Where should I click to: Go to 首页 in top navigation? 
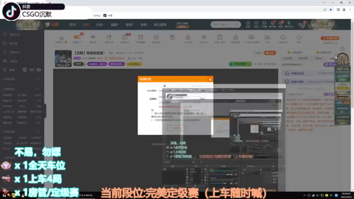pyautogui.click(x=73, y=25)
